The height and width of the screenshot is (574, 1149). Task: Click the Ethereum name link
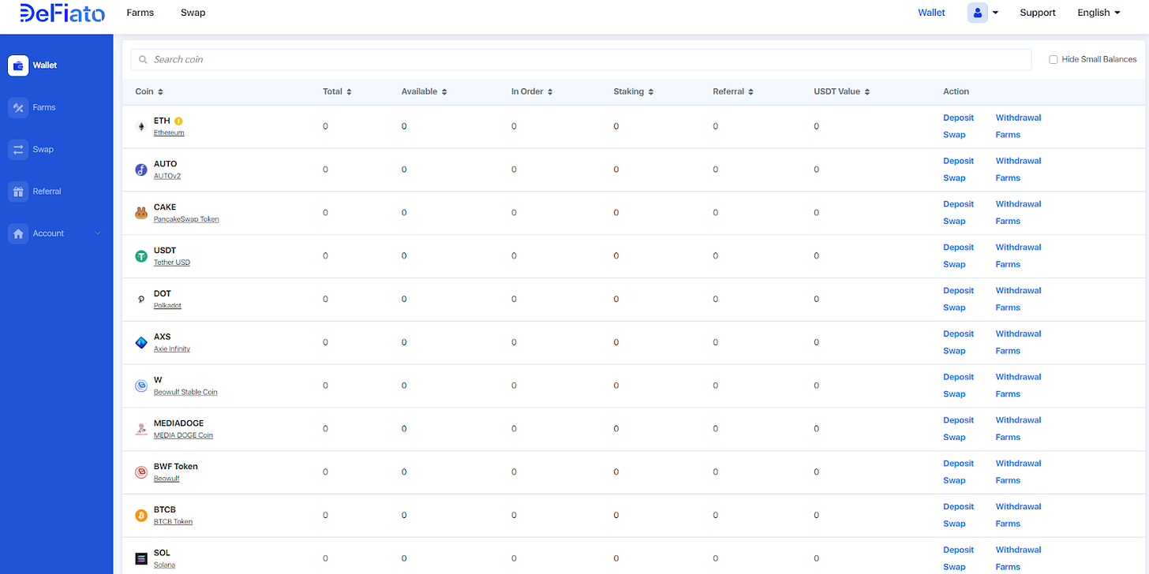coord(169,132)
